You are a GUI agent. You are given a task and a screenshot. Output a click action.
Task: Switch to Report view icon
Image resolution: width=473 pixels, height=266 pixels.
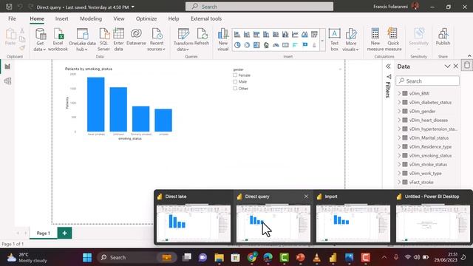coord(7,66)
